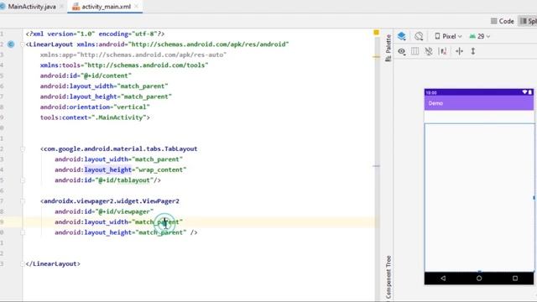Switch to Code view mode
The width and height of the screenshot is (537, 302).
click(502, 21)
